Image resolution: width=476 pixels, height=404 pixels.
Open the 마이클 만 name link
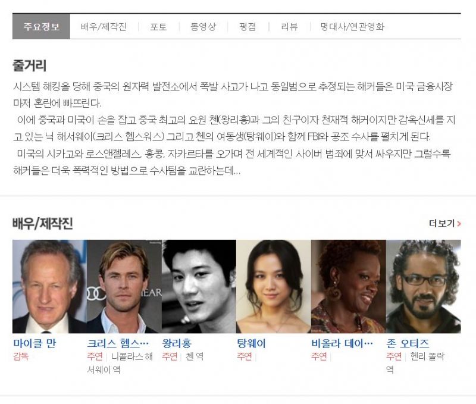[x=35, y=343]
